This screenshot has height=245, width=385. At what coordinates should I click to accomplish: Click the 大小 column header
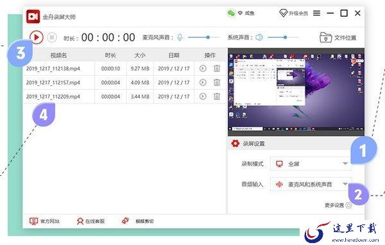[x=140, y=56]
